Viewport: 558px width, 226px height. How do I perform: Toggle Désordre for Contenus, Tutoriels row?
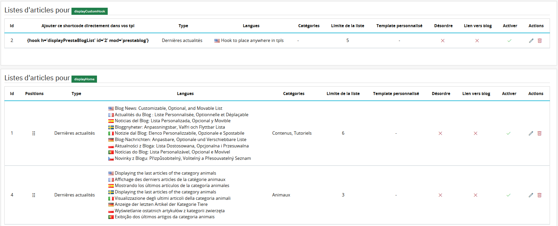point(440,133)
